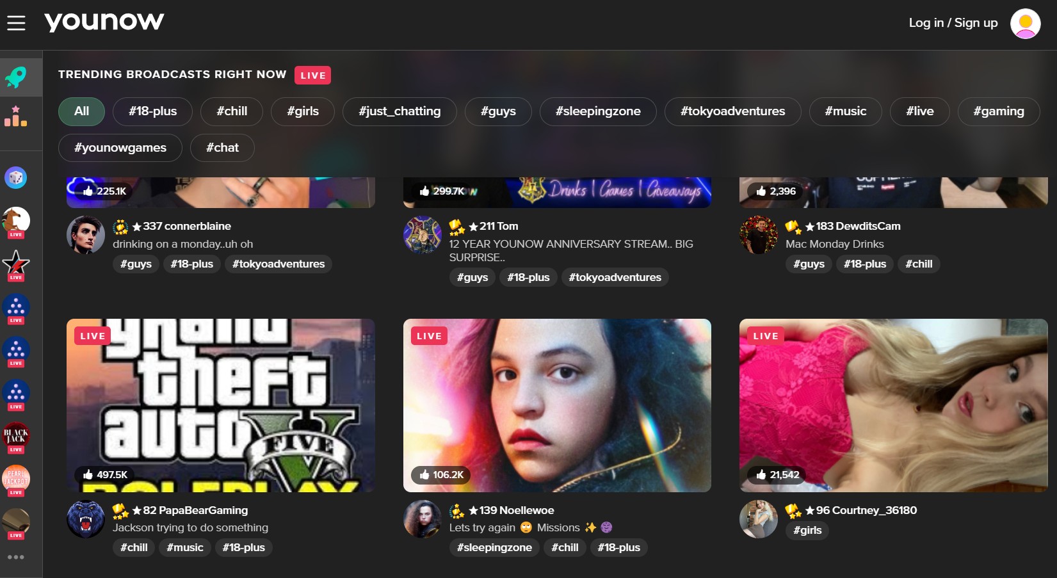The width and height of the screenshot is (1057, 578).
Task: Open the user avatar profile icon
Action: tap(1025, 24)
